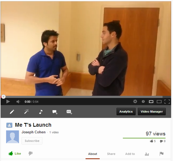
Task: Click the Subscribe button
Action: click(32, 141)
